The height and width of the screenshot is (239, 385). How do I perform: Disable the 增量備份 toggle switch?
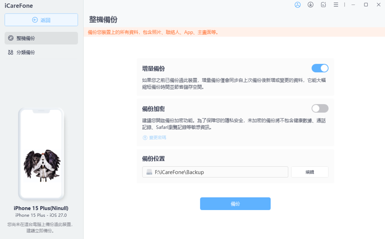click(320, 68)
